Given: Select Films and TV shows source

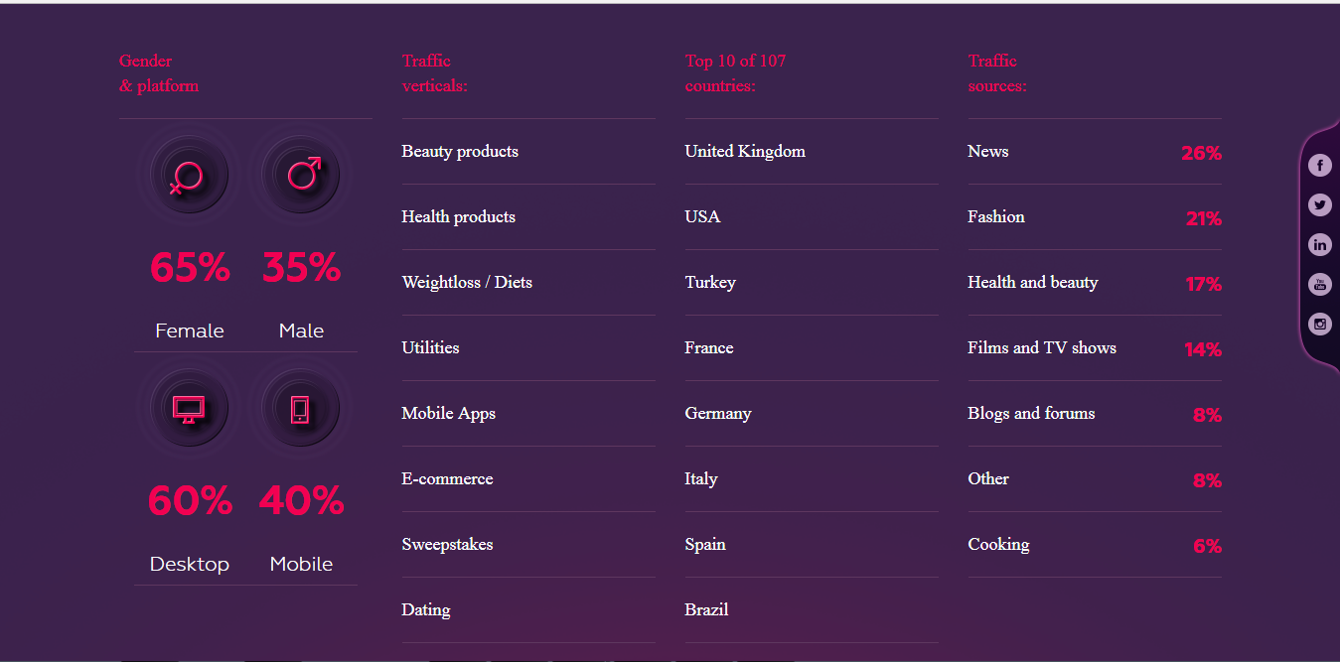Looking at the screenshot, I should 1042,348.
